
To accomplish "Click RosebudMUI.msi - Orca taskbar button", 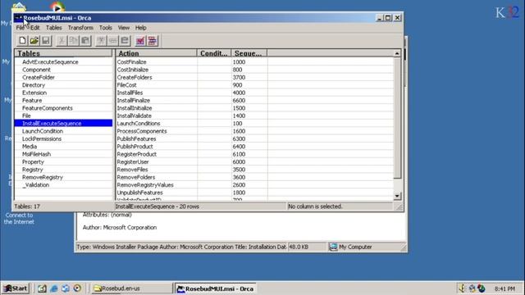I will (x=217, y=288).
